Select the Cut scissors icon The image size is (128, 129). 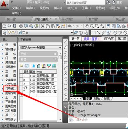[x=43, y=26]
